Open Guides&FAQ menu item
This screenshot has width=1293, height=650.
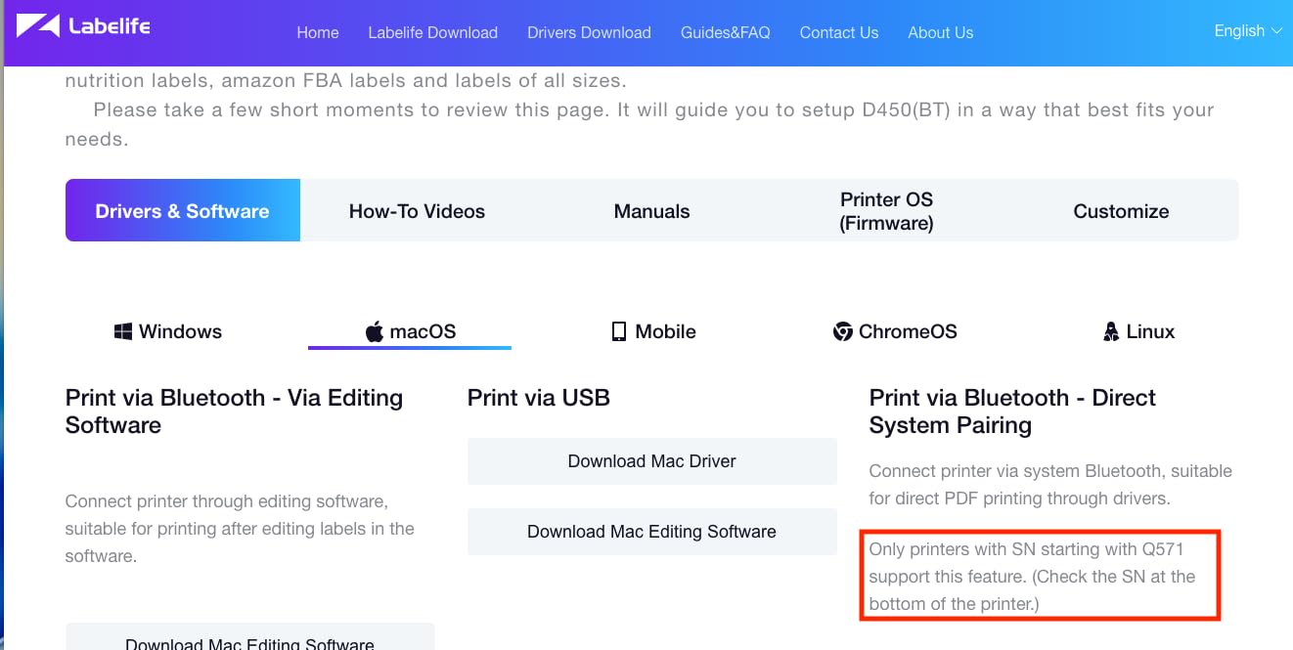(726, 32)
